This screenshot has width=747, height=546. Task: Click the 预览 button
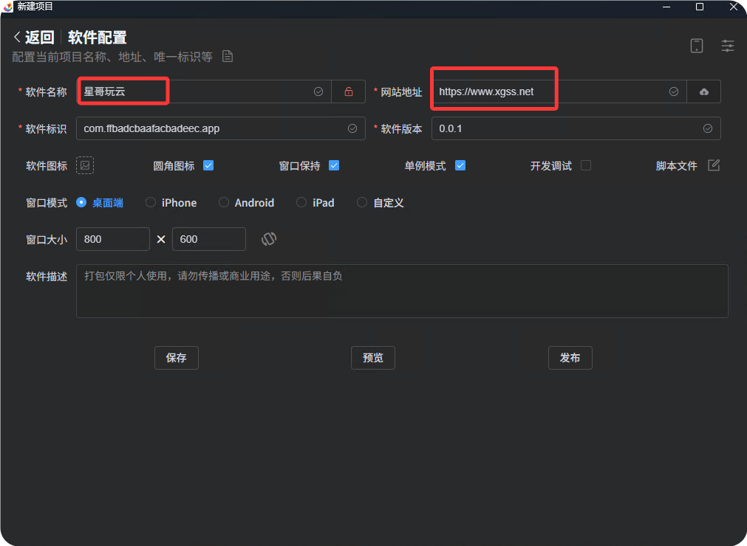[373, 358]
